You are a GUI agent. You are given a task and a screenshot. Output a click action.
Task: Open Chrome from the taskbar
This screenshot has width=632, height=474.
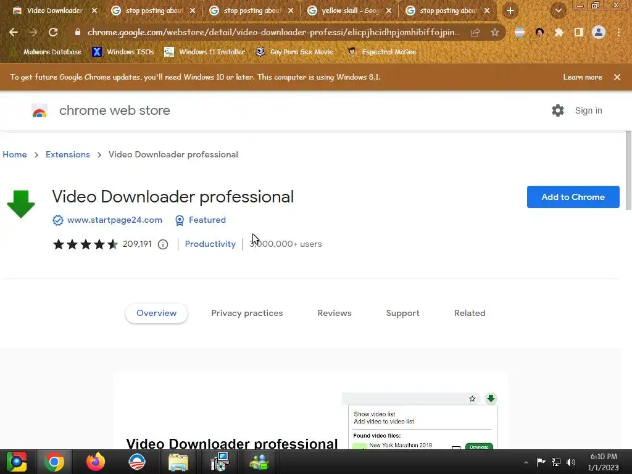pos(54,462)
